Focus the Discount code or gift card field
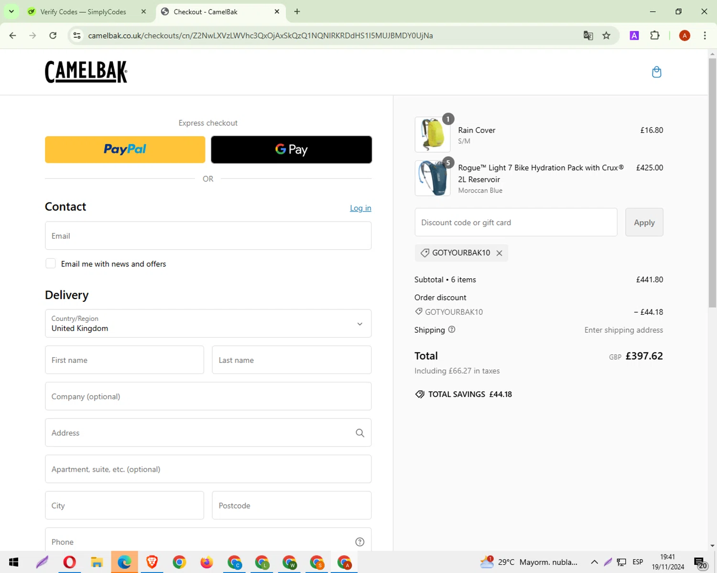The height and width of the screenshot is (573, 717). coord(516,222)
